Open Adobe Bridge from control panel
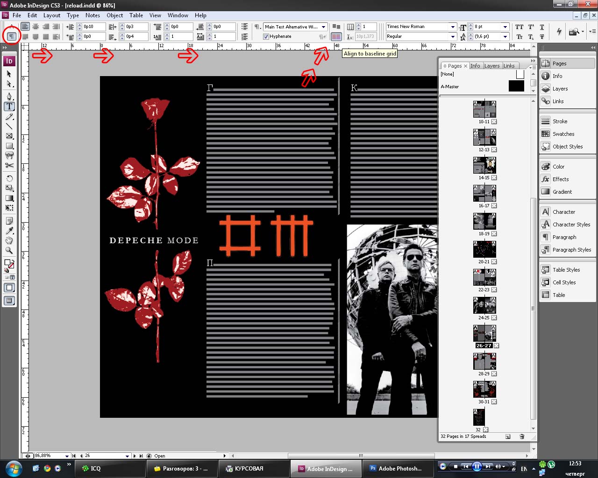The image size is (598, 478). 574,32
